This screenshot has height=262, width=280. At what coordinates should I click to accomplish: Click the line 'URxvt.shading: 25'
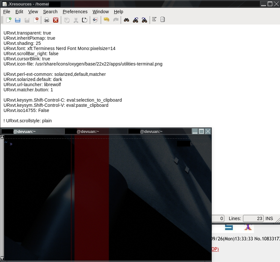click(22, 43)
